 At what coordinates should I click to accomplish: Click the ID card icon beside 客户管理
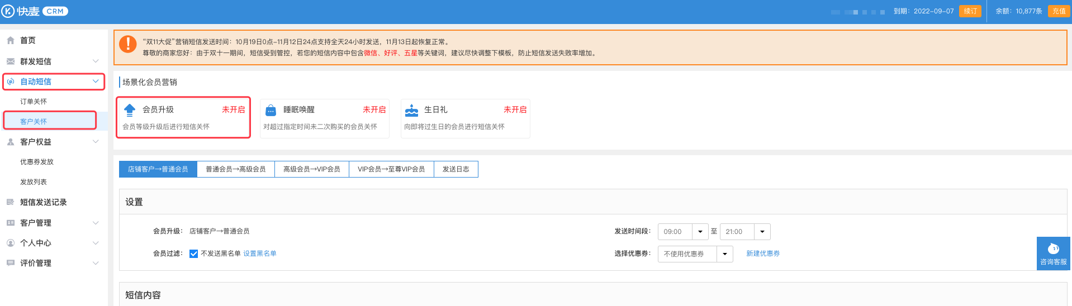[11, 223]
